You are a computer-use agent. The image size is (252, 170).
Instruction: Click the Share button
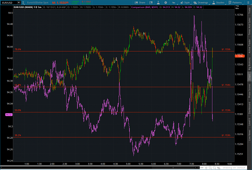[140, 2]
